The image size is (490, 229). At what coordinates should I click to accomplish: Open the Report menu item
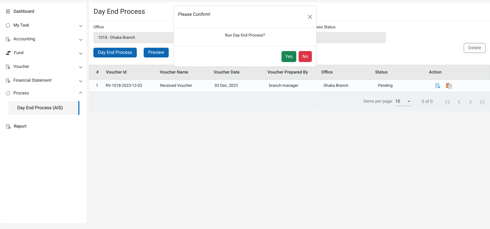pyautogui.click(x=20, y=126)
